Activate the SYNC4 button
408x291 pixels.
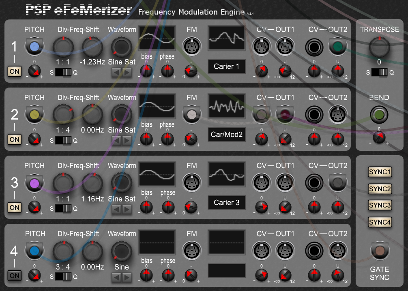(380, 222)
